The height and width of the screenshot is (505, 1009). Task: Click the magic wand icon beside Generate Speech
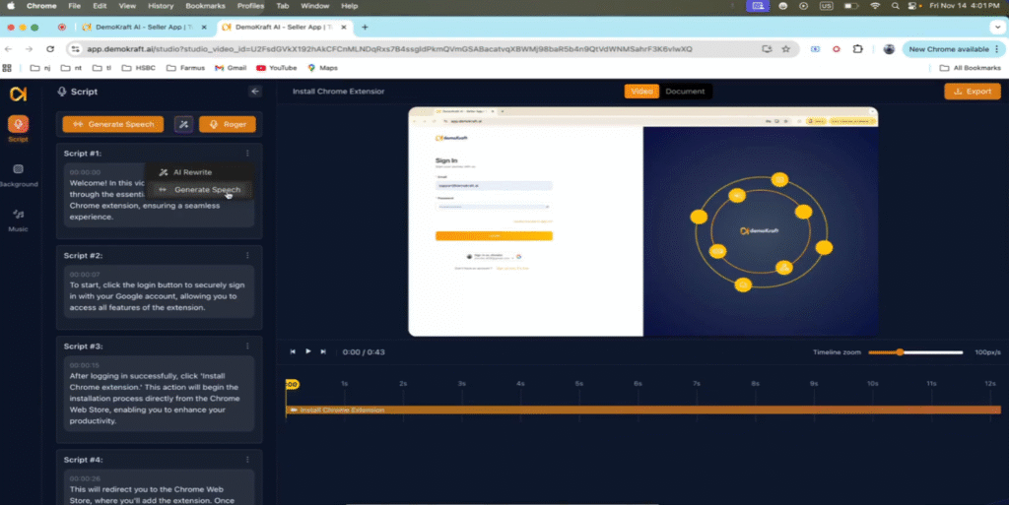184,124
